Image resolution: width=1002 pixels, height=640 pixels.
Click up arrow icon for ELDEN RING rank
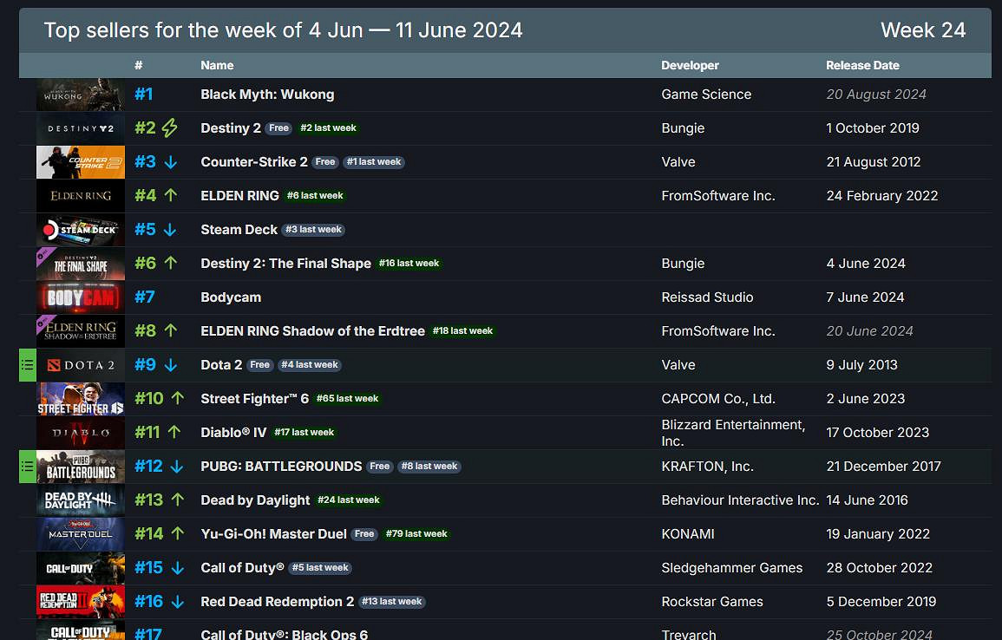pyautogui.click(x=170, y=196)
